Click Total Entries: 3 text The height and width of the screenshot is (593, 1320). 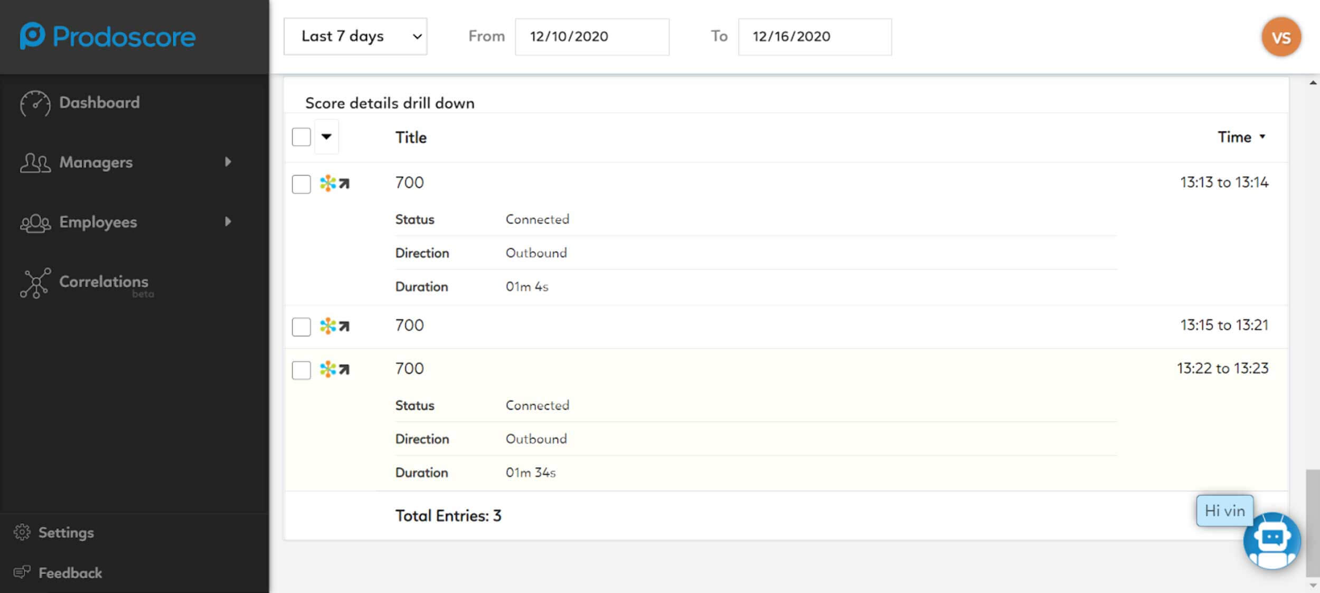pyautogui.click(x=448, y=515)
